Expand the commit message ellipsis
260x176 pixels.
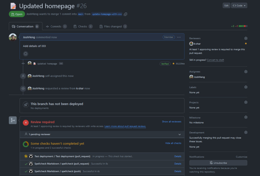coord(61,64)
